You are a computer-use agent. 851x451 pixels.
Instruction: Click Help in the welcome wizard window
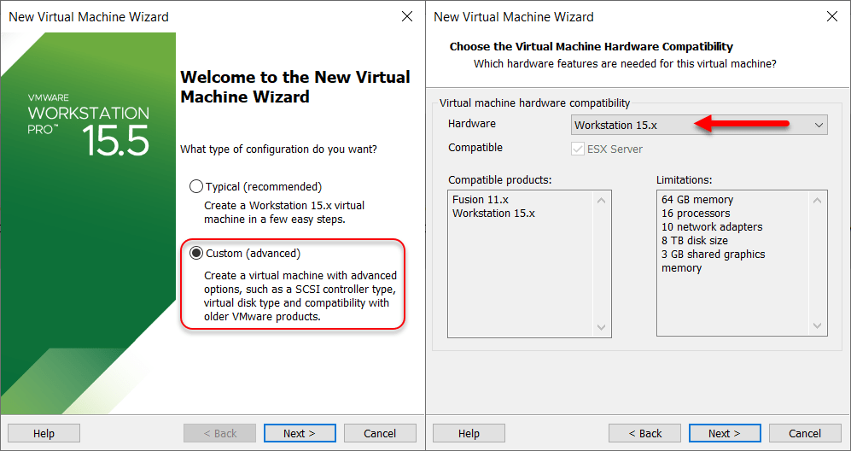(44, 433)
